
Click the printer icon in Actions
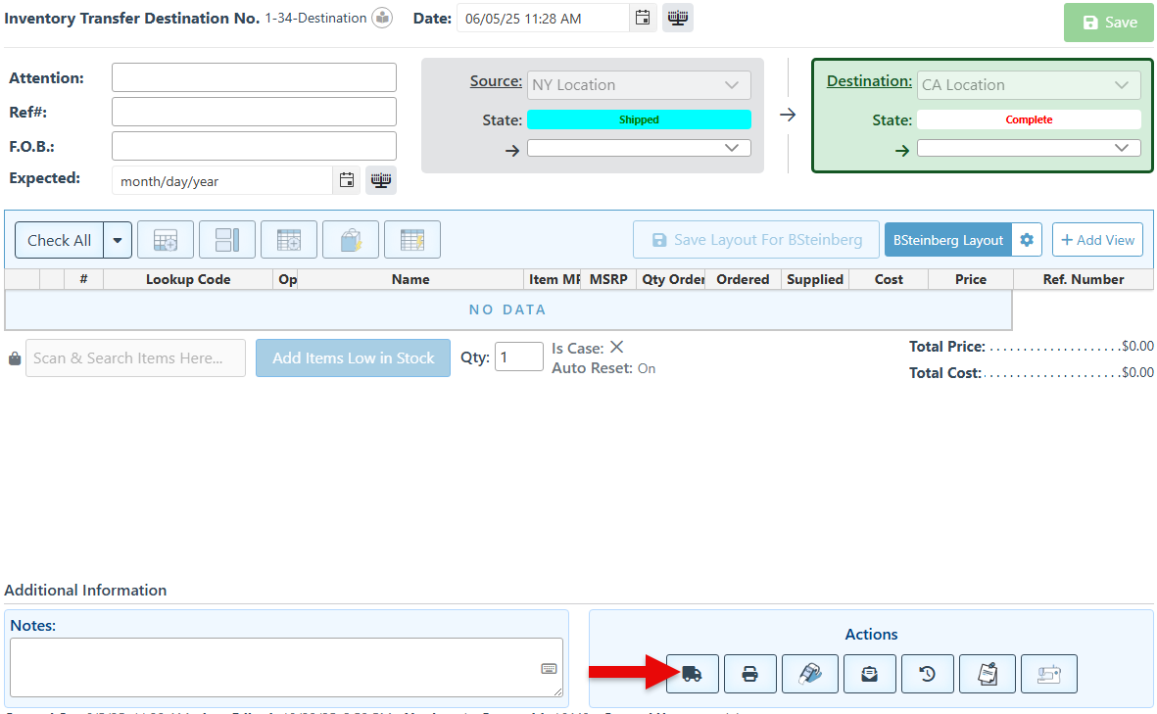point(750,674)
